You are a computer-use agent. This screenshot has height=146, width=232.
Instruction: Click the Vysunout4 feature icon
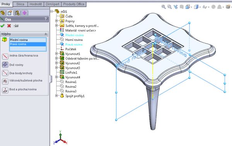pos(62,77)
